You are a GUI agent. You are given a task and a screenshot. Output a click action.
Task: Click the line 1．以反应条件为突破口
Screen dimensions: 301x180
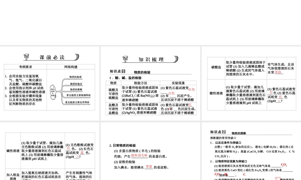[x=225, y=143]
